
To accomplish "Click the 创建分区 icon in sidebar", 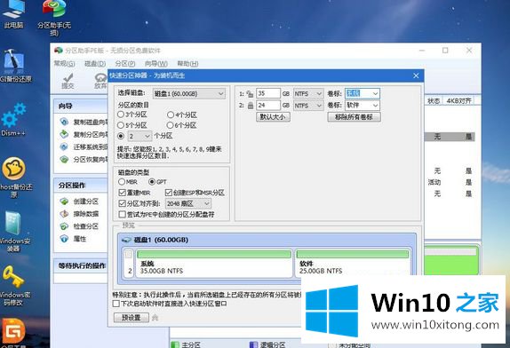I will (x=64, y=202).
